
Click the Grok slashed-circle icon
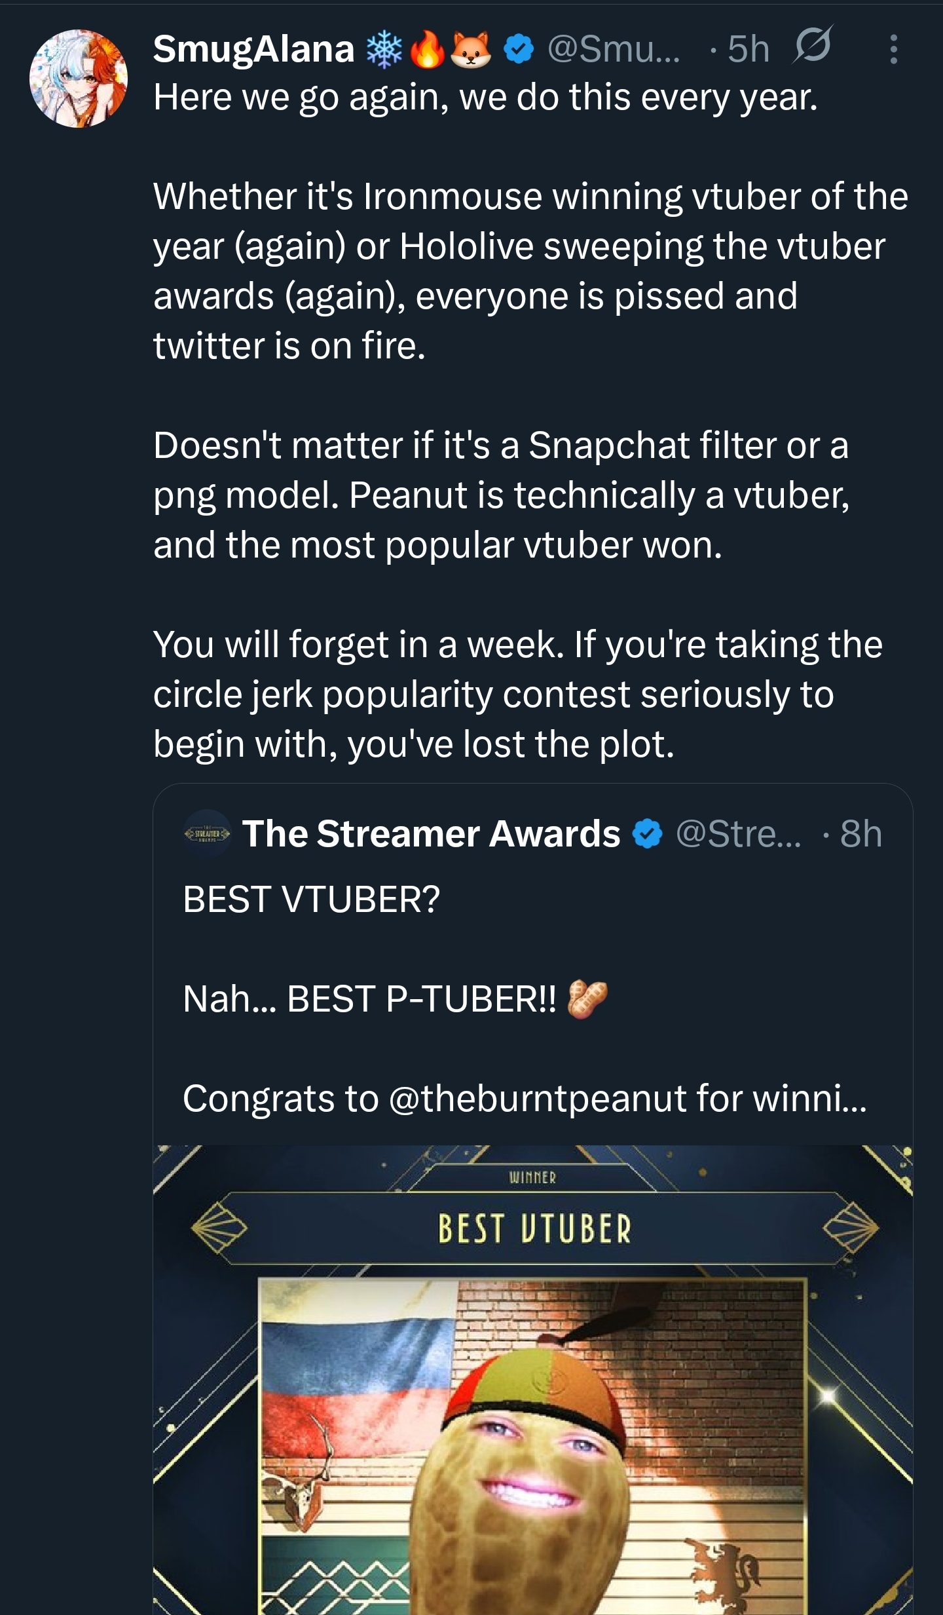[813, 46]
